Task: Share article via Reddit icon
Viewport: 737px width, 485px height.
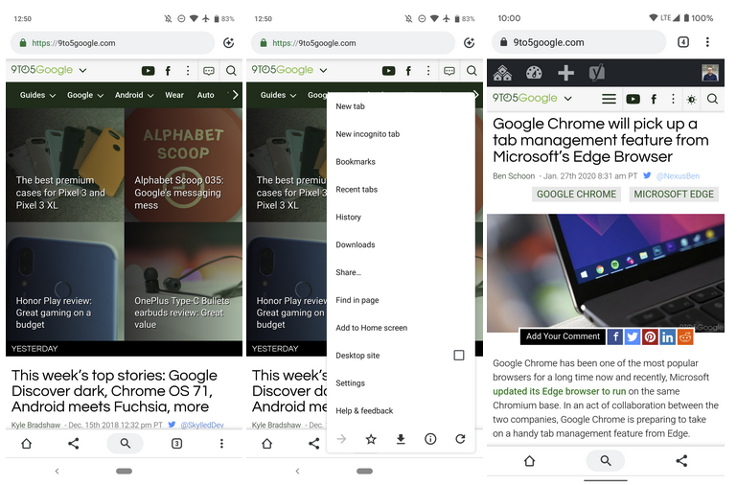Action: [x=685, y=336]
